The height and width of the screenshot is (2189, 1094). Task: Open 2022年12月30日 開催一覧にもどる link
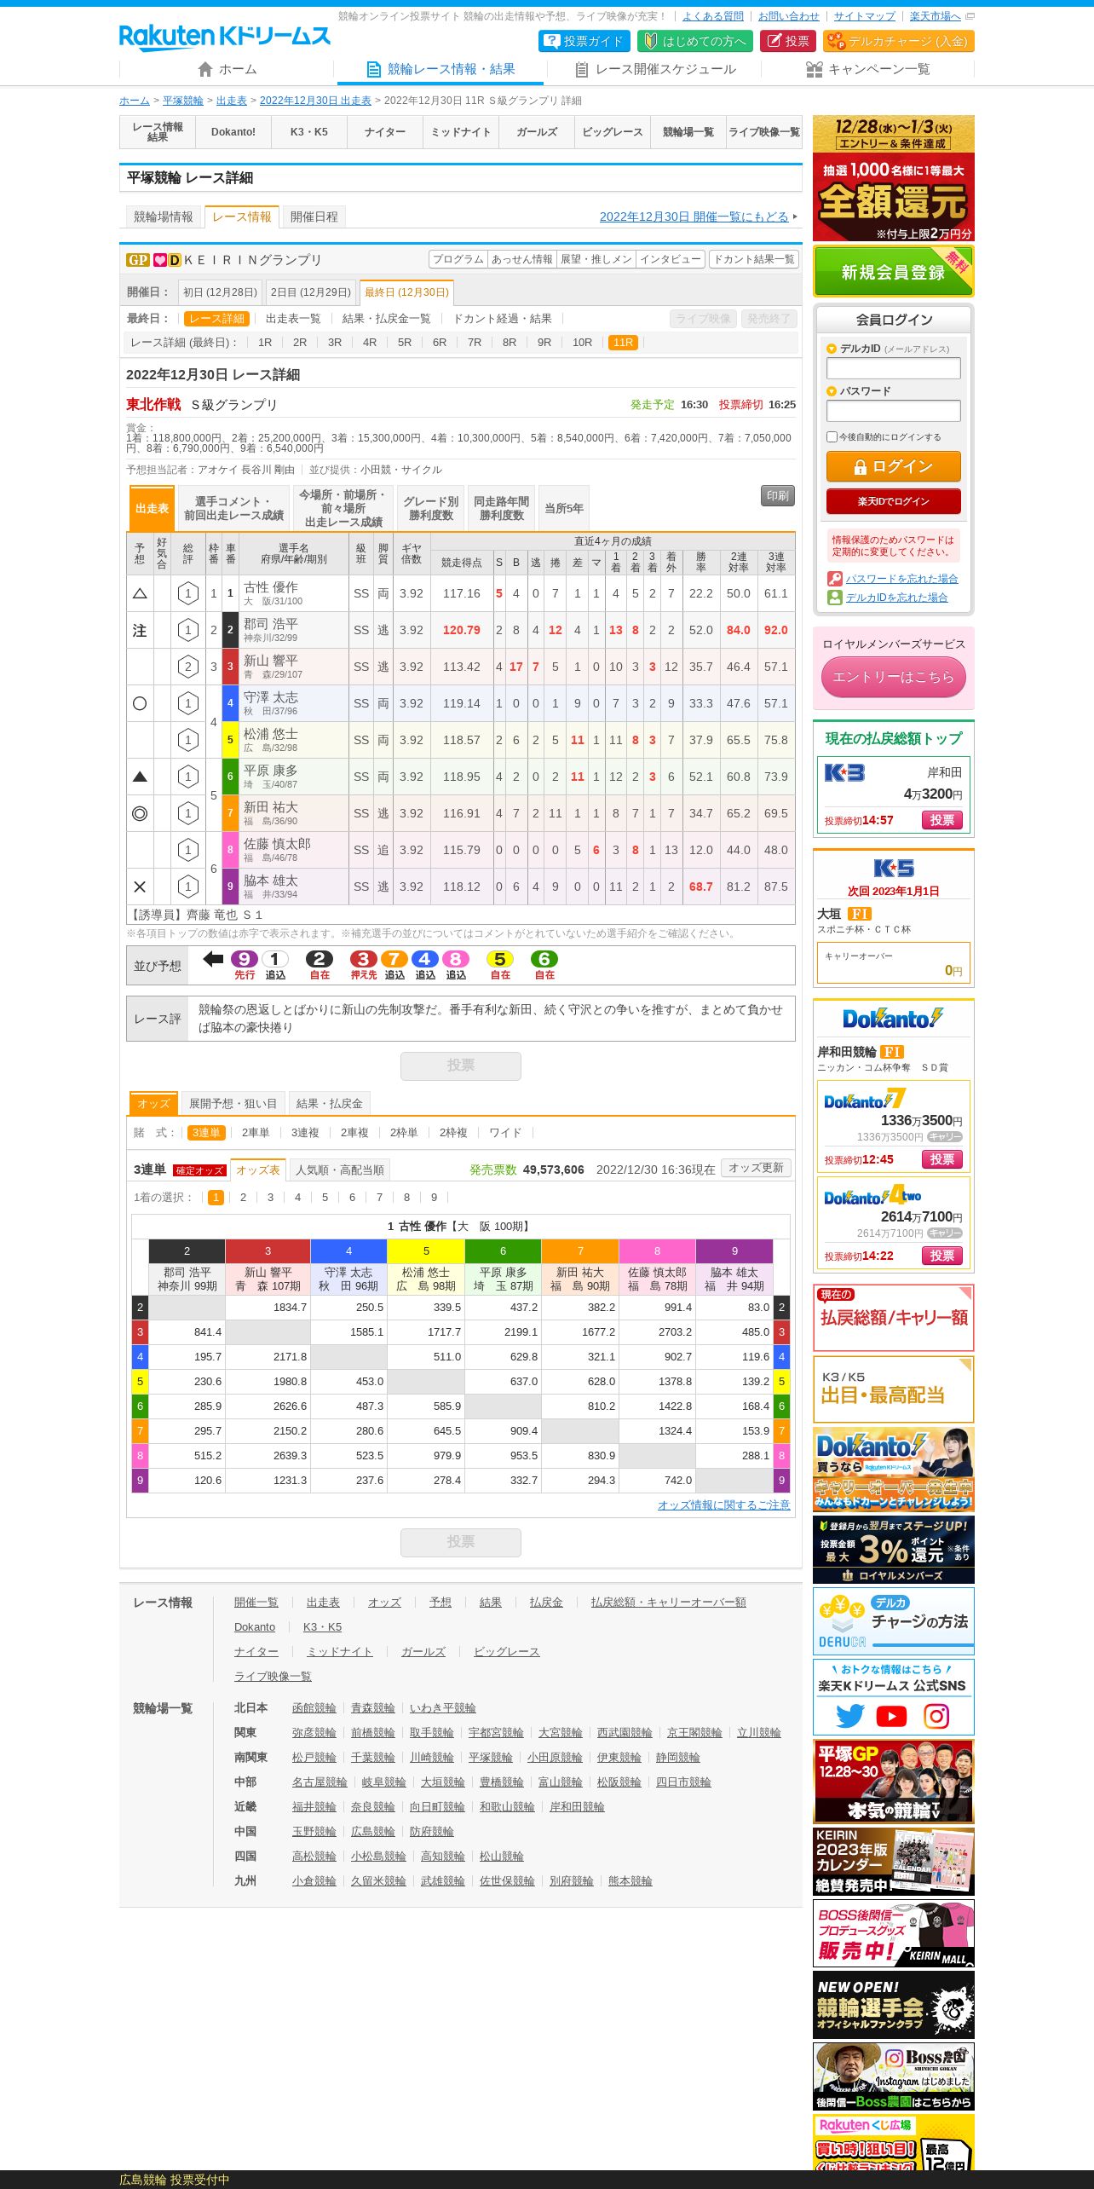(694, 217)
